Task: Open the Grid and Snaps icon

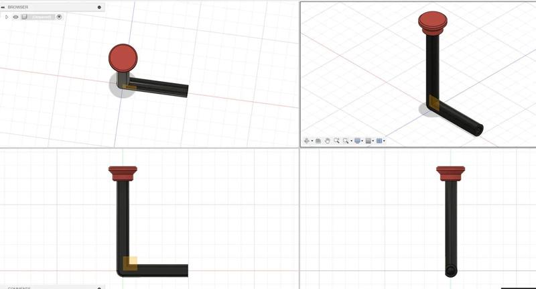Action: pos(368,141)
